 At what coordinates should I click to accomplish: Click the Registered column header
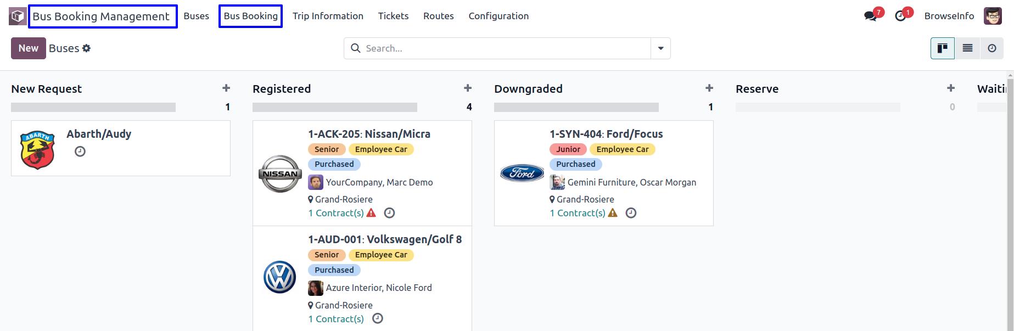point(282,89)
